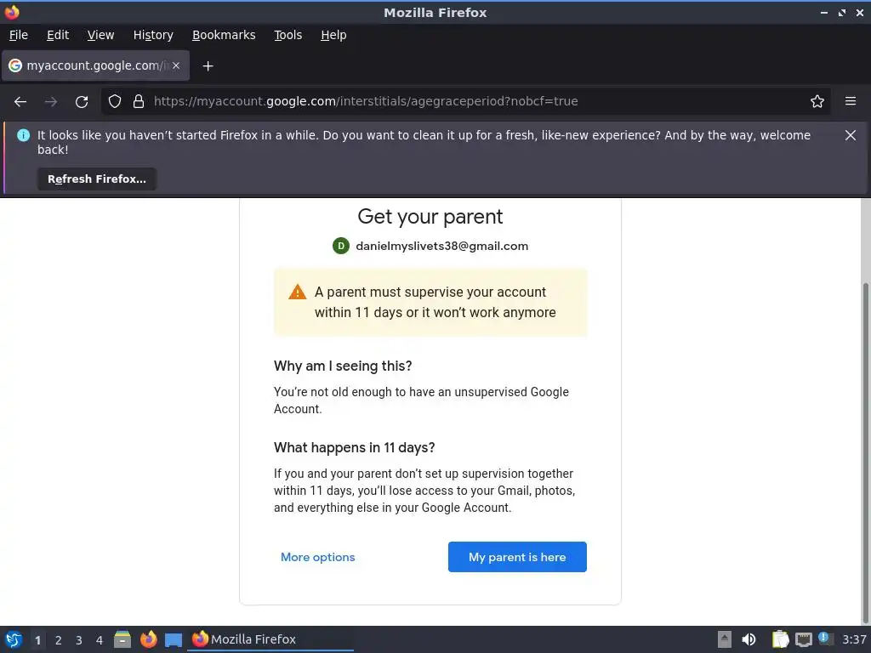Click the More options link
The width and height of the screenshot is (871, 653).
pos(318,557)
